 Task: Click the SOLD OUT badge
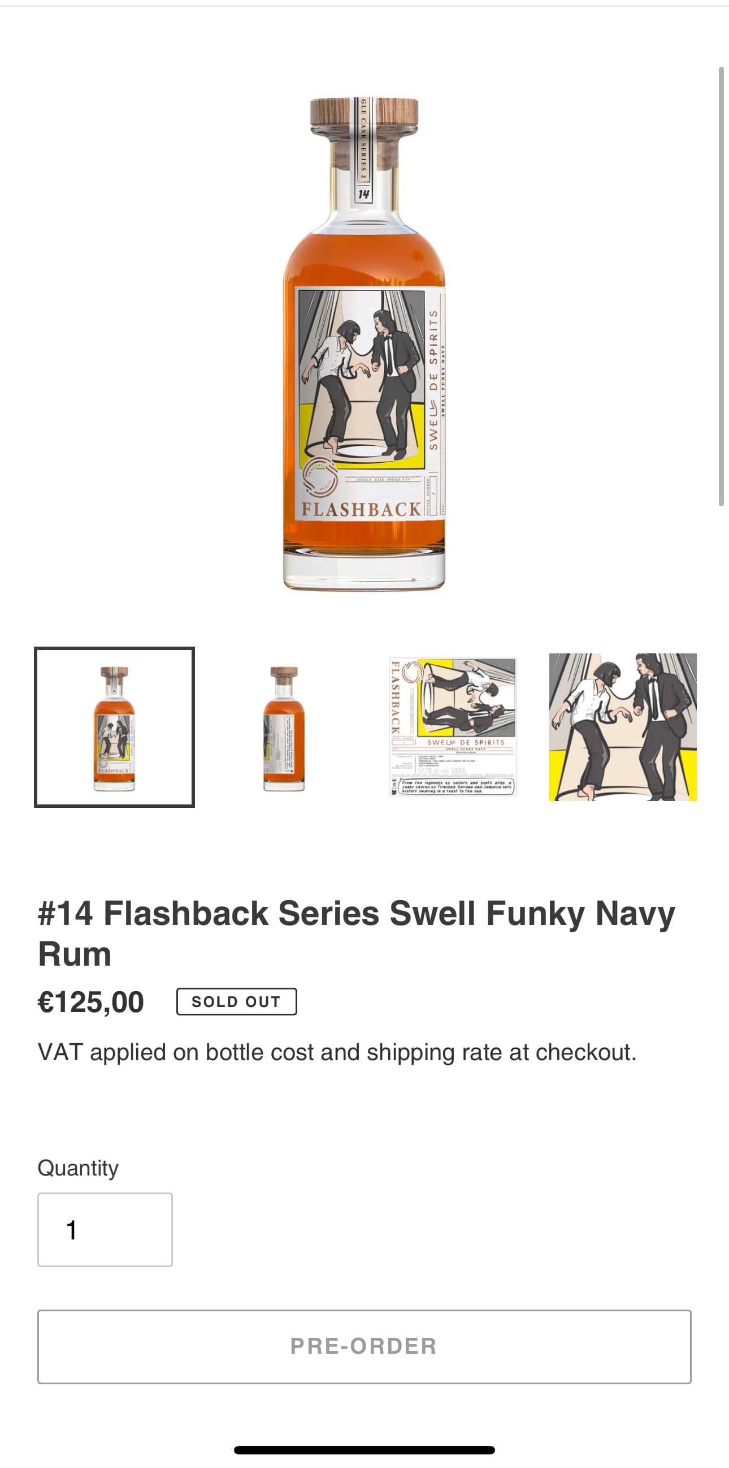click(x=236, y=1001)
